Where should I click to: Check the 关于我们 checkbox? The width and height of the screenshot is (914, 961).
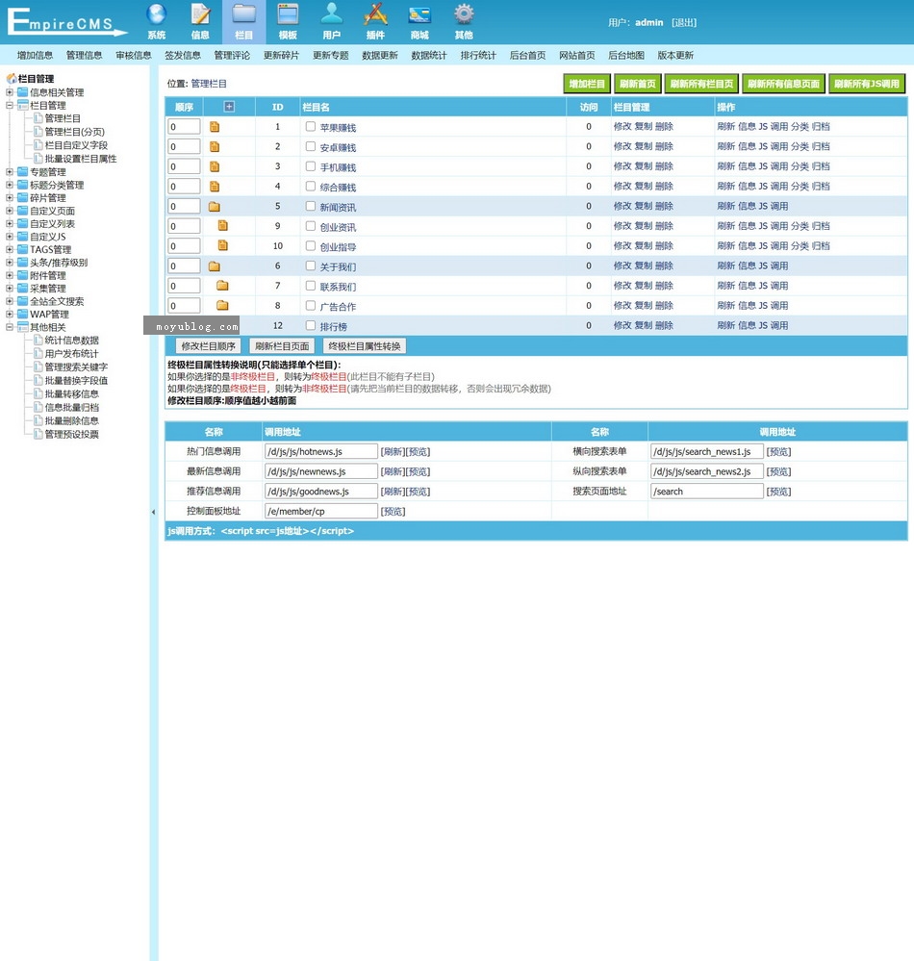(x=311, y=266)
